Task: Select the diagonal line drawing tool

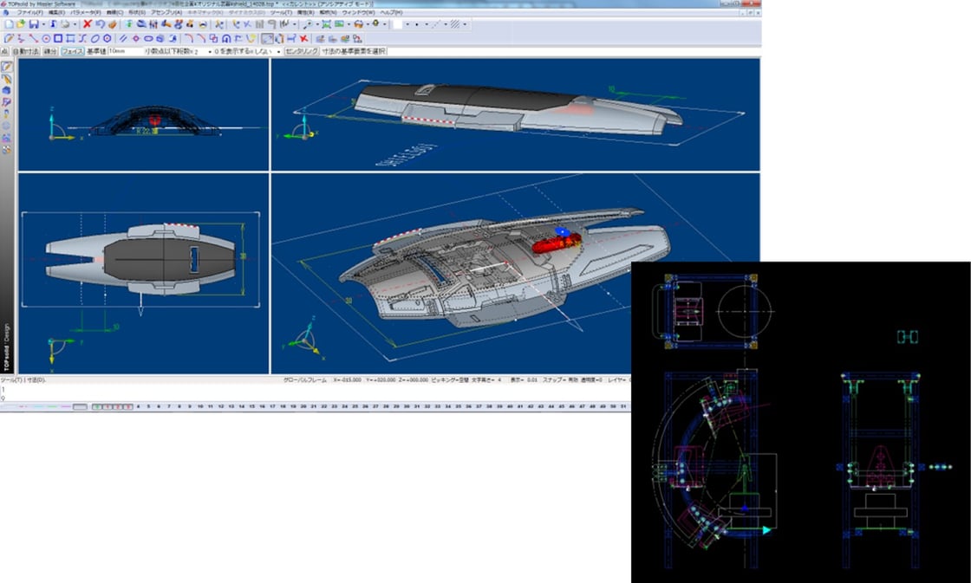Action: [x=34, y=39]
